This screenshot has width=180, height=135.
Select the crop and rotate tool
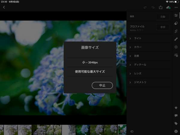(x=176, y=31)
